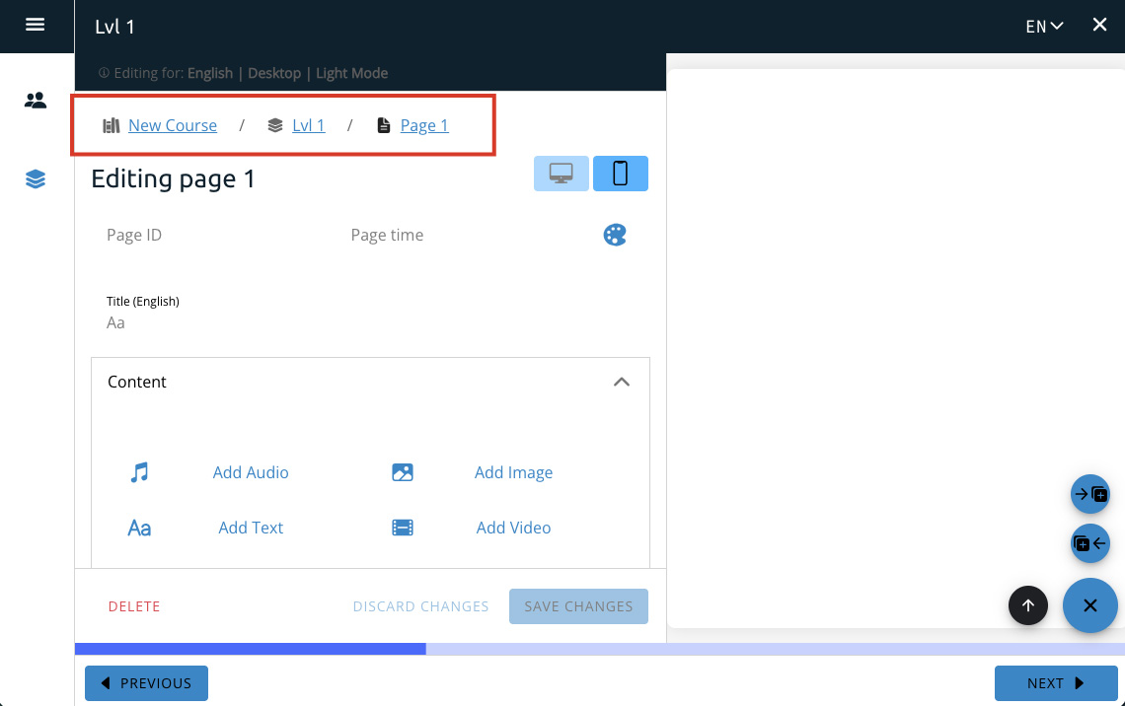Open the page theme palette icon
Screen dimensions: 1125x706
click(x=615, y=235)
